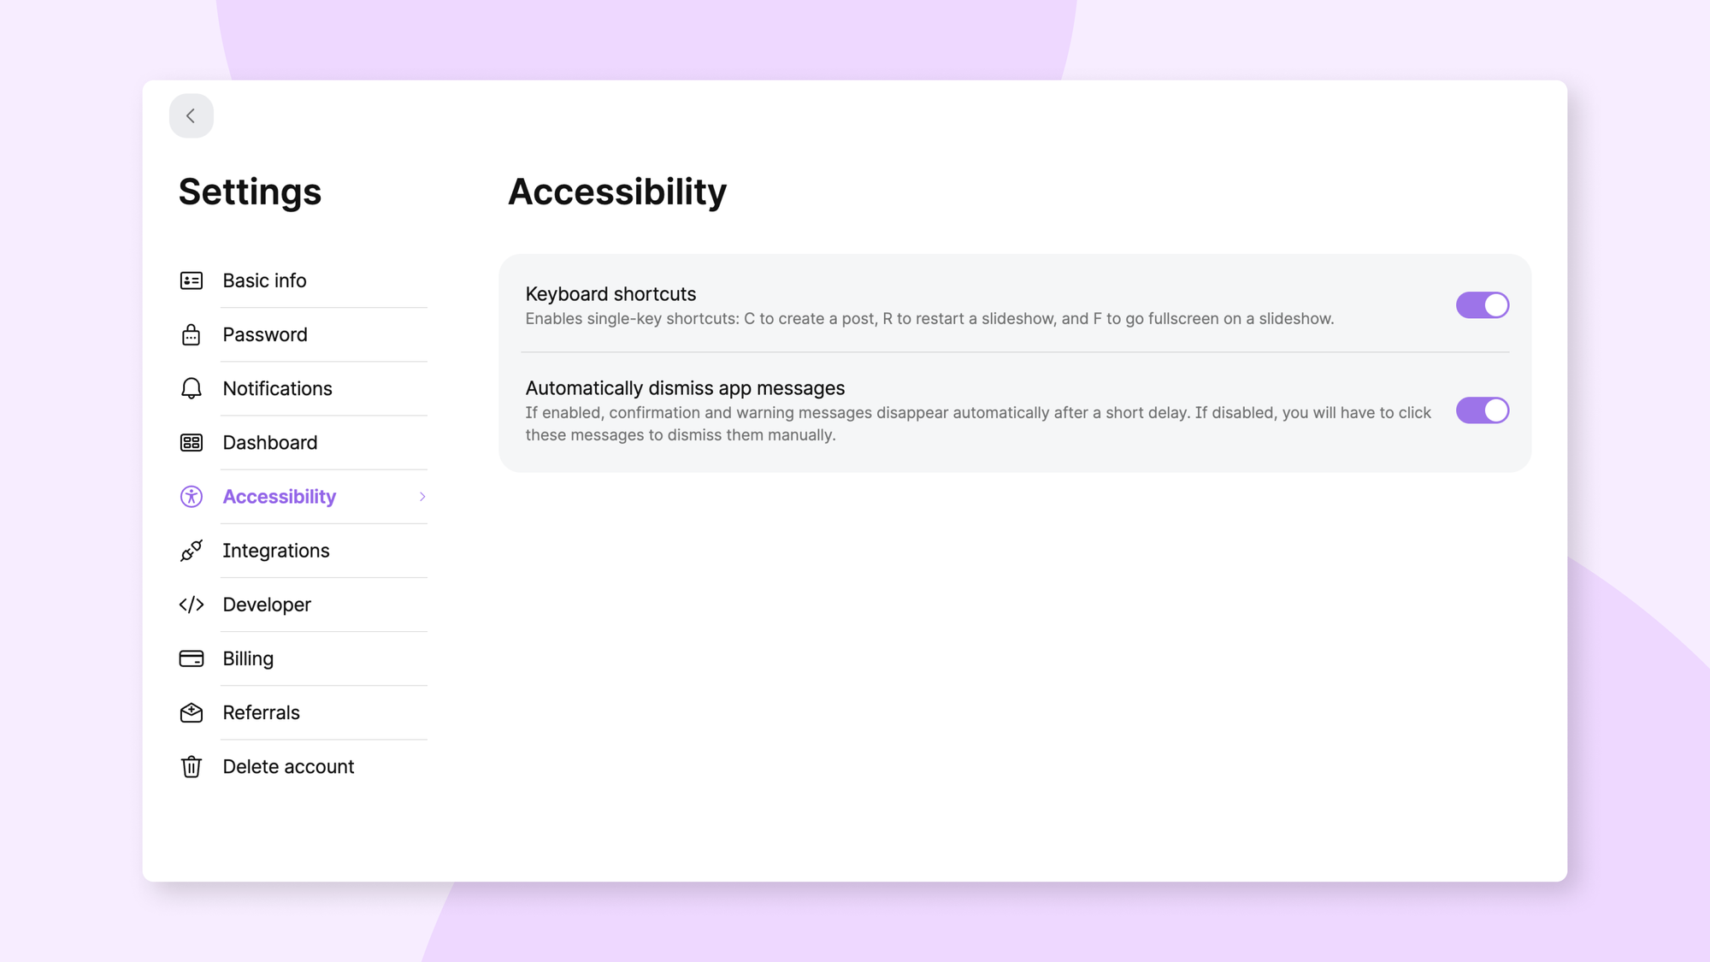Select the Password lock icon

(192, 333)
